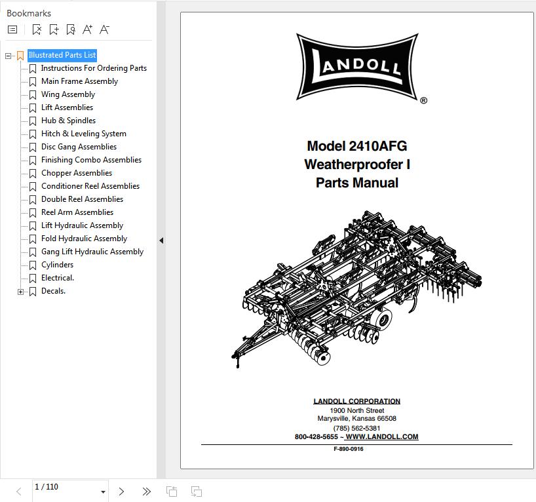
Task: Click the Landoll logo on the page
Action: (358, 67)
